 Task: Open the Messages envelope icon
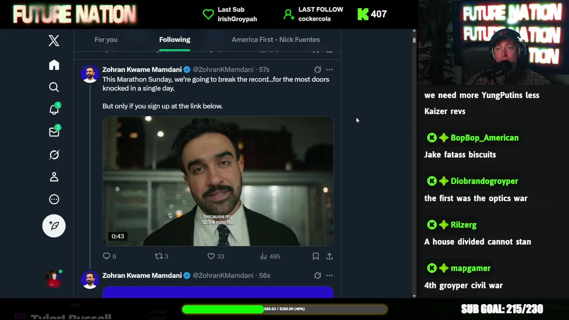54,132
